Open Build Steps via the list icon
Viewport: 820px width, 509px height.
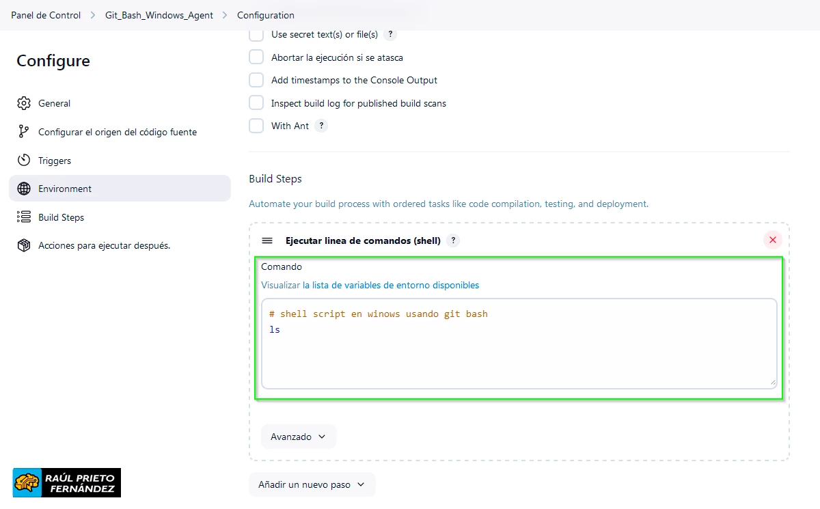click(x=24, y=217)
